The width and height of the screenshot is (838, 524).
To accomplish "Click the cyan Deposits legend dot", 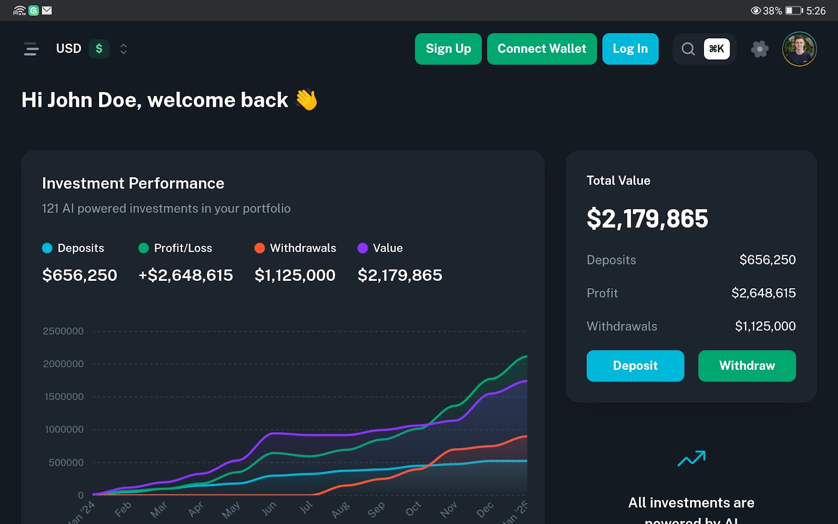I will tap(47, 248).
